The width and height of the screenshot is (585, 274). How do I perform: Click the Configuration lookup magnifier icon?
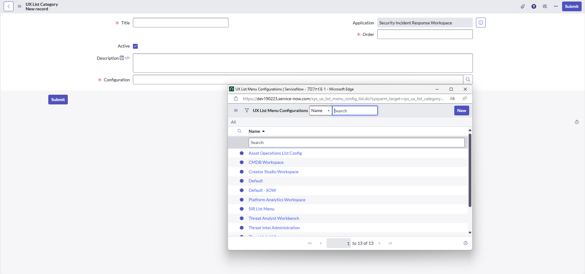coord(468,80)
